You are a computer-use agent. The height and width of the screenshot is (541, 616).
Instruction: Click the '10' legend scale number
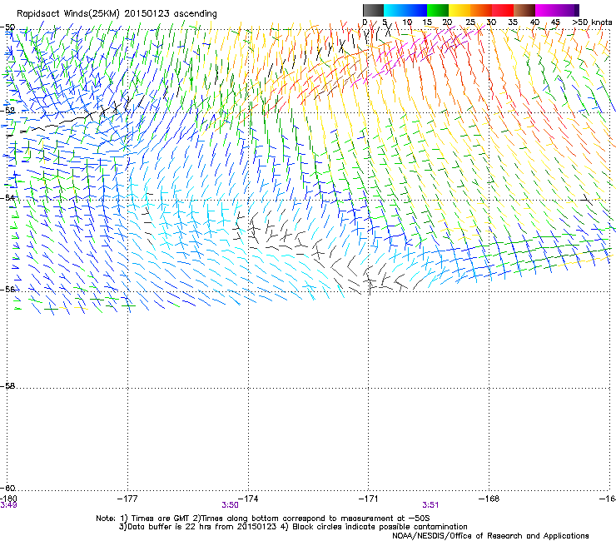pyautogui.click(x=406, y=22)
